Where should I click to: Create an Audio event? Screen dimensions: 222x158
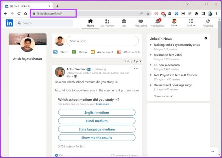pos(102,52)
